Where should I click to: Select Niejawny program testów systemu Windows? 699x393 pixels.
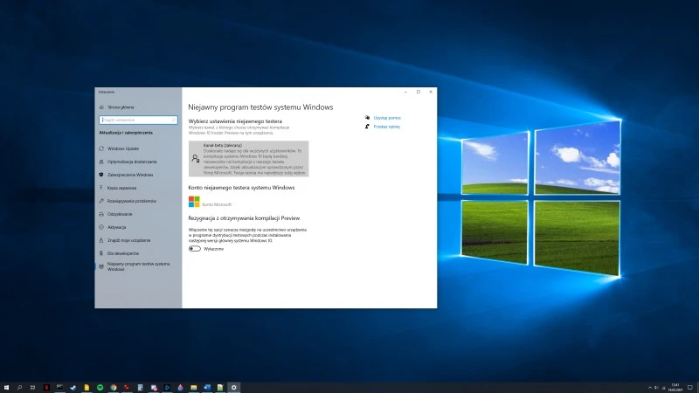point(138,266)
